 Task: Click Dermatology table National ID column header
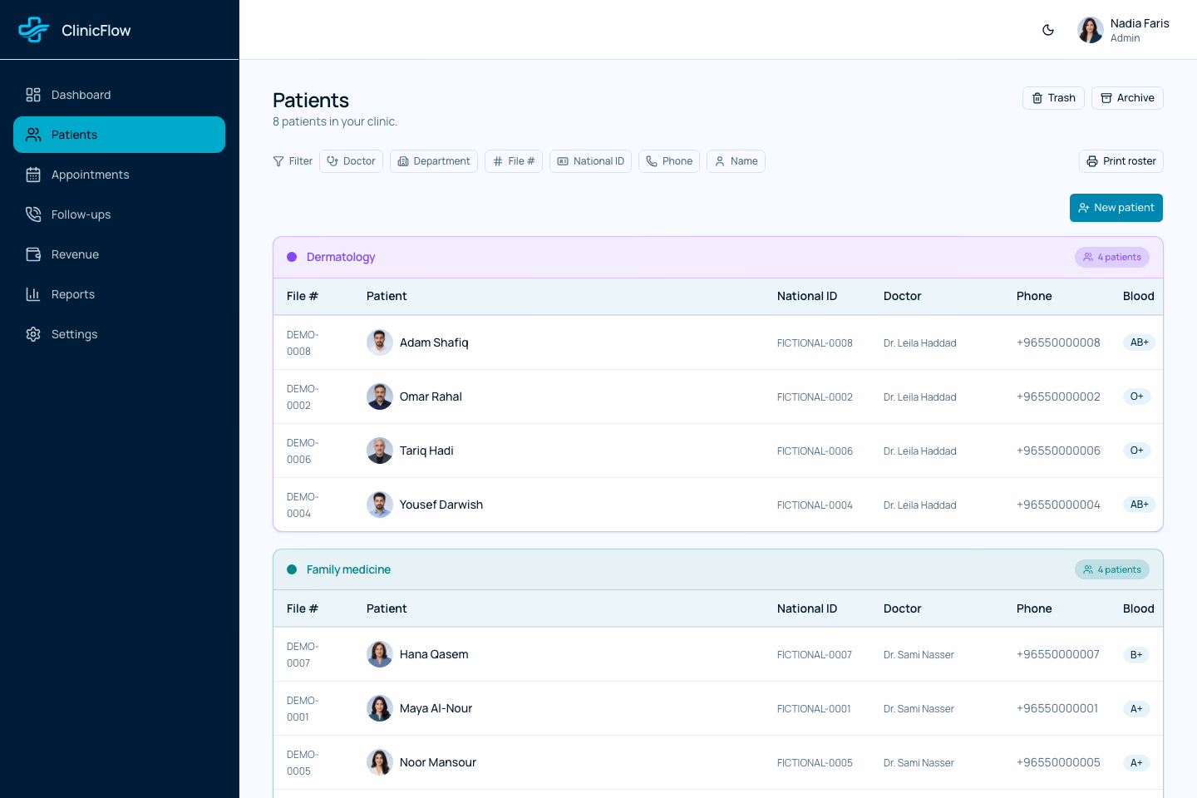pyautogui.click(x=807, y=296)
